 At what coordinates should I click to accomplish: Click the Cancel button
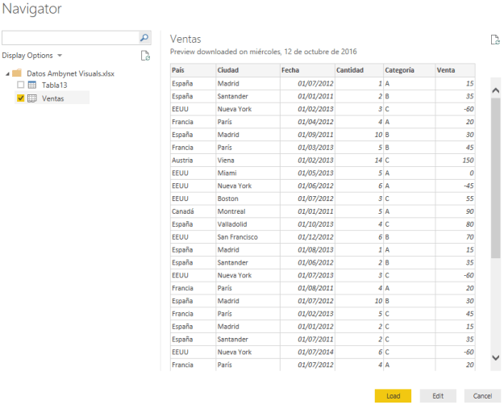point(482,395)
